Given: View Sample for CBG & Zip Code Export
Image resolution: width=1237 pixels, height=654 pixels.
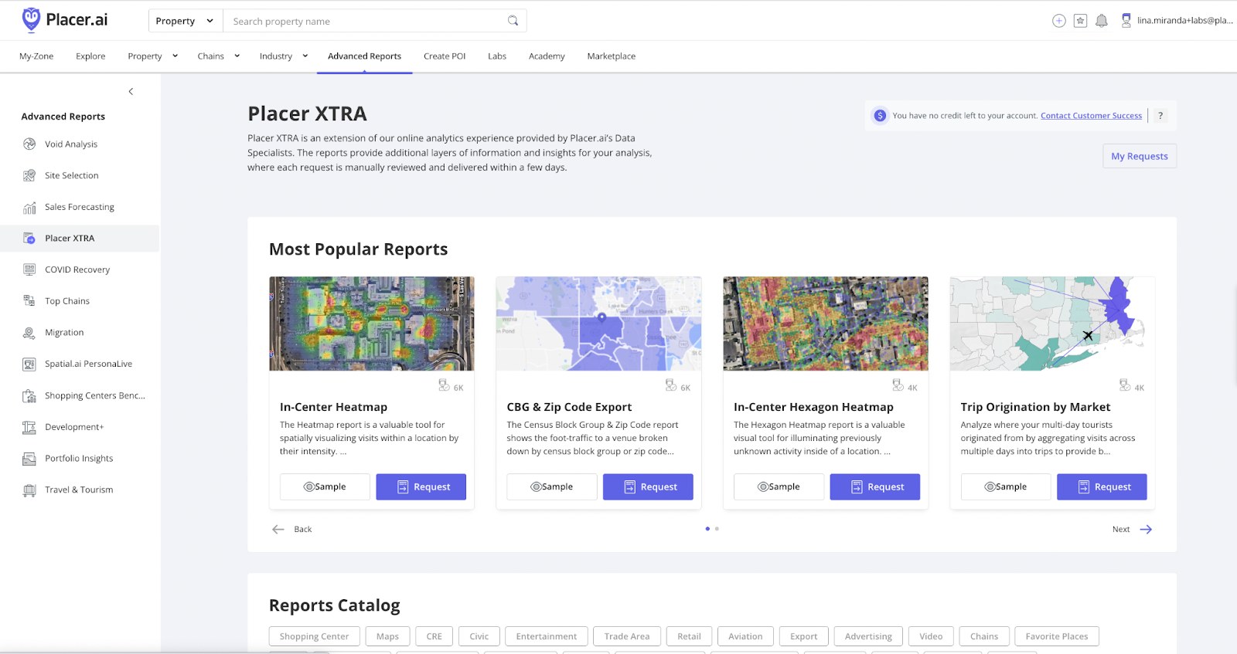Looking at the screenshot, I should click(552, 487).
